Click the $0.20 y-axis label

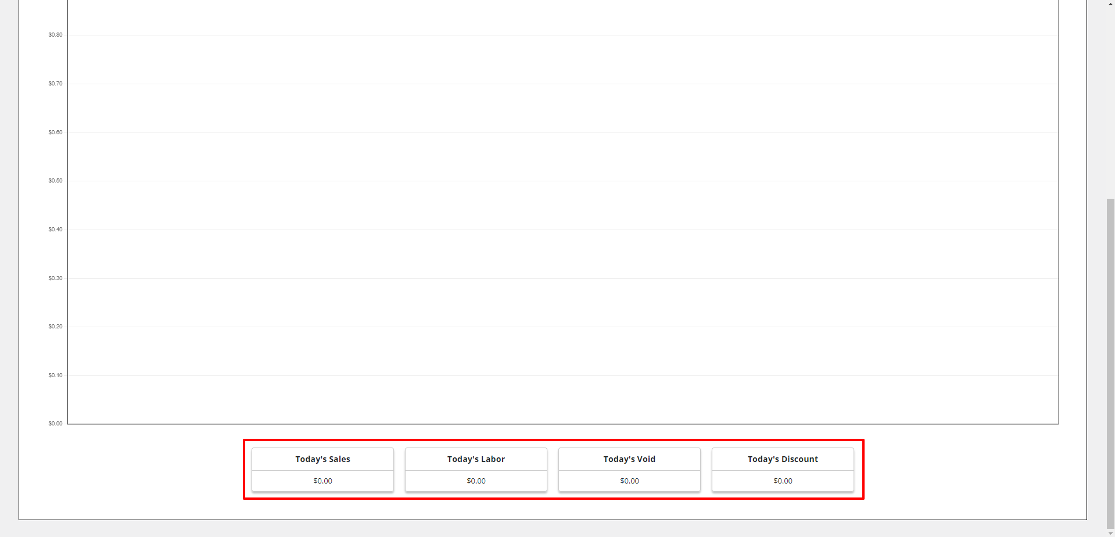[55, 327]
